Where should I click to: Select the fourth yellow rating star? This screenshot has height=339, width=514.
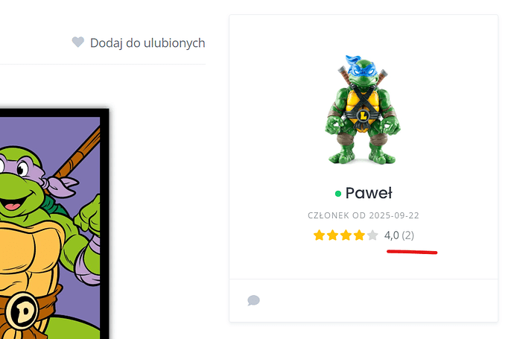tap(359, 235)
